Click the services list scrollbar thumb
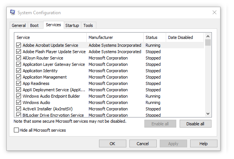The height and width of the screenshot is (159, 234). pos(208,42)
